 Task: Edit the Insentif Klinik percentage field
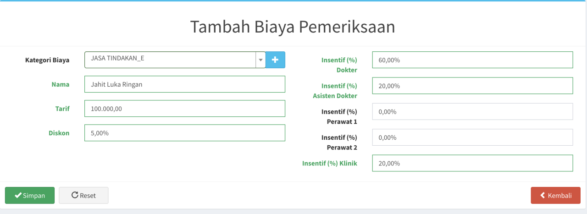click(472, 163)
